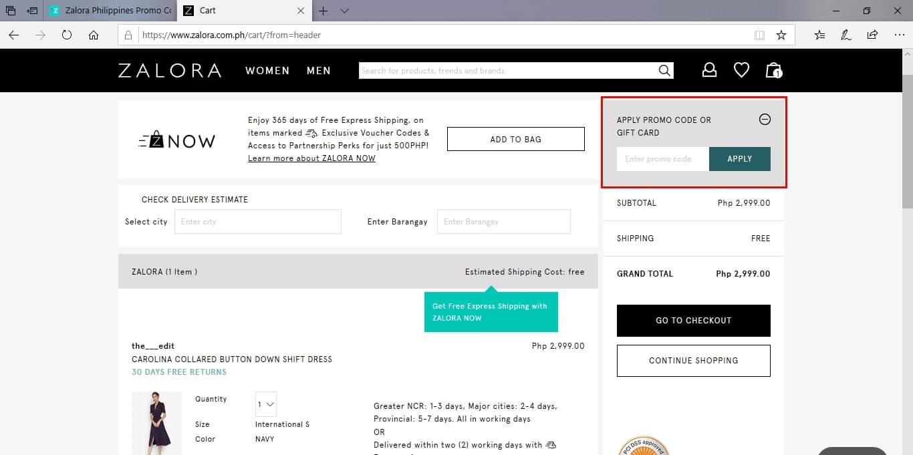Click the PCI DSS approved badge
Viewport: 913px width, 455px height.
point(645,446)
